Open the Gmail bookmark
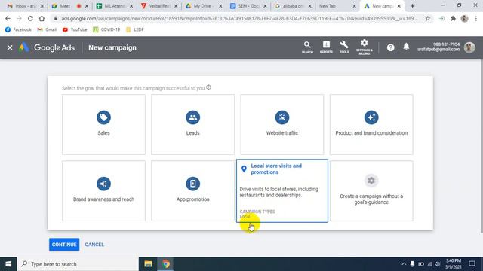Screen dimensions: 483x271 [x=47, y=29]
